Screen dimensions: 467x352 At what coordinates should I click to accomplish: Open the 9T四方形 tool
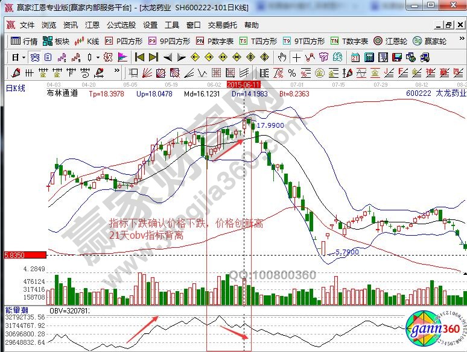pyautogui.click(x=303, y=41)
